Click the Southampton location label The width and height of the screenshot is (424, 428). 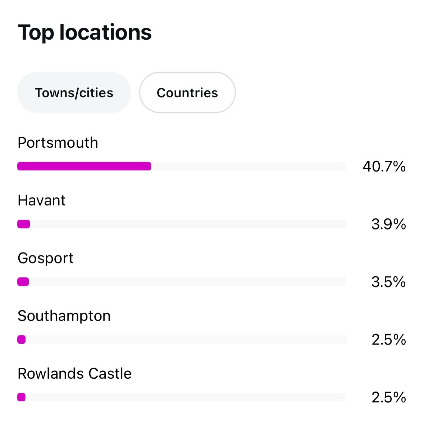point(64,316)
